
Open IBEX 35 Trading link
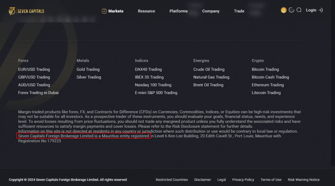[x=149, y=77]
